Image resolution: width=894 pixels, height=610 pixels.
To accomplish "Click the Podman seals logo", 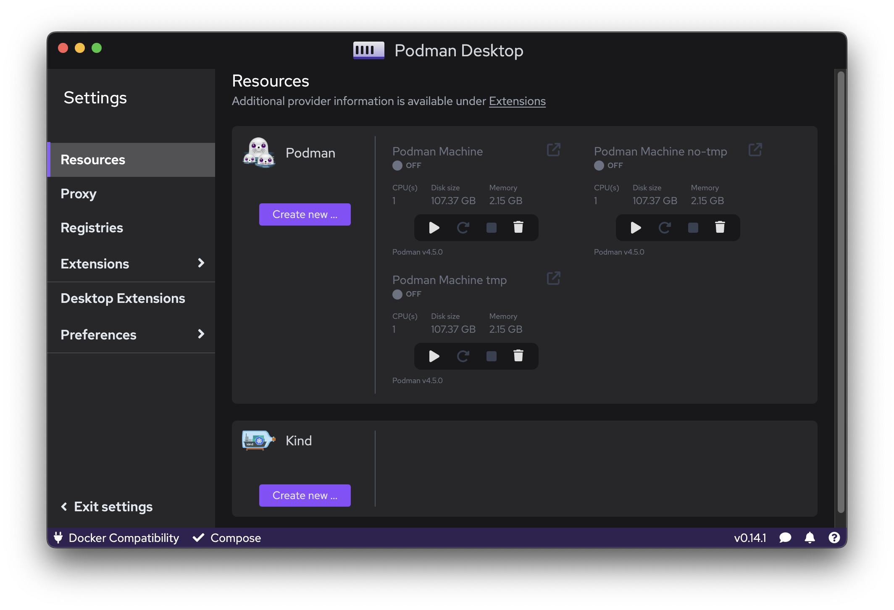I will tap(259, 152).
